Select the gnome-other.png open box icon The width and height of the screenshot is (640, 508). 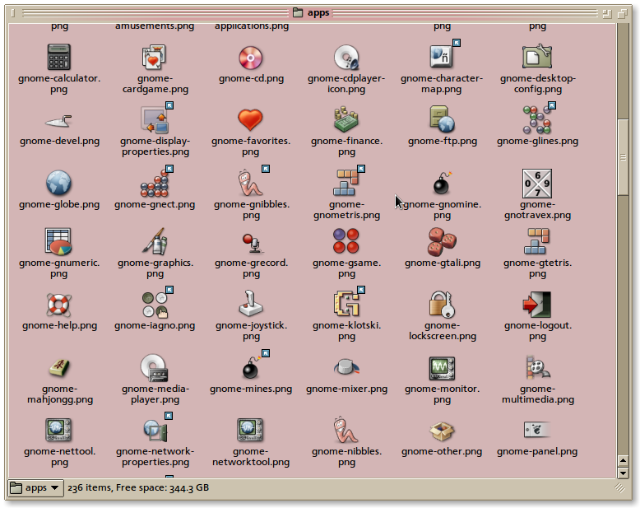tap(442, 431)
